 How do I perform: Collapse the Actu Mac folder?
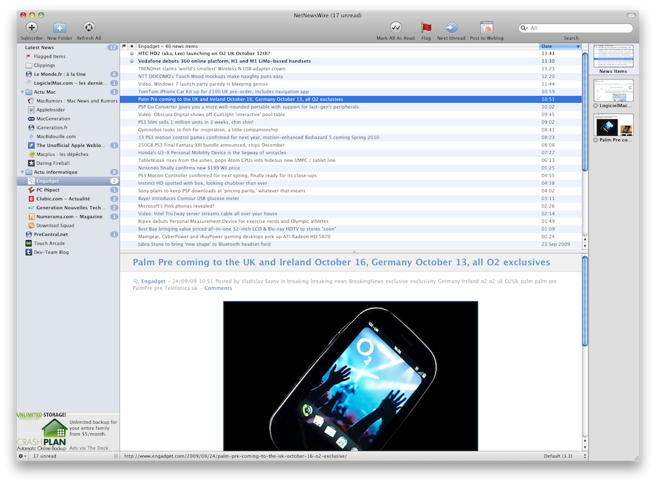point(22,92)
